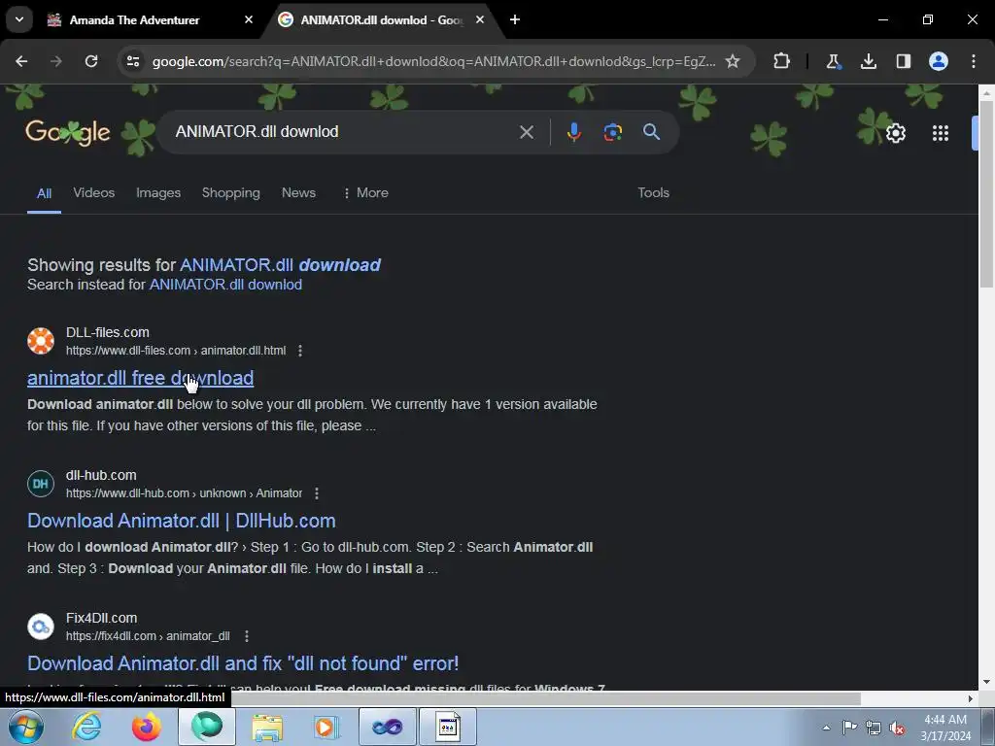The width and height of the screenshot is (995, 746).
Task: Open options for DLL-files.com result
Action: pos(300,351)
